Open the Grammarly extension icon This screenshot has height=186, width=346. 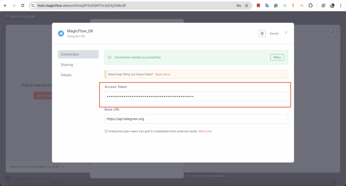click(x=276, y=6)
